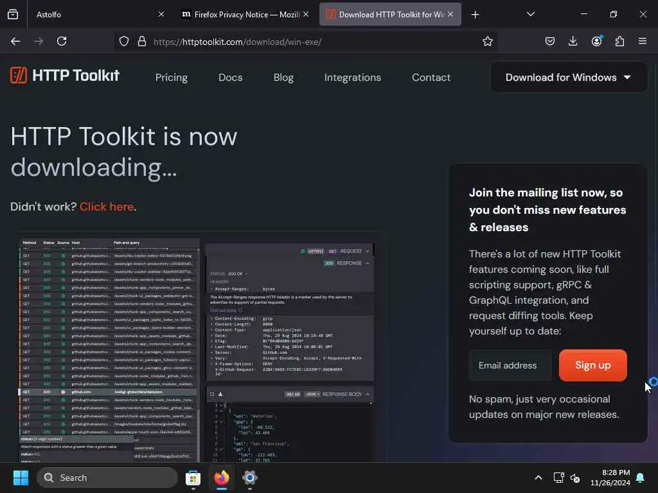Open the display/network tray icon
Image resolution: width=658 pixels, height=493 pixels.
pos(558,478)
